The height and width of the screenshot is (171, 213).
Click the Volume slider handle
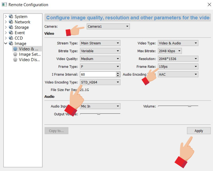tap(189, 106)
